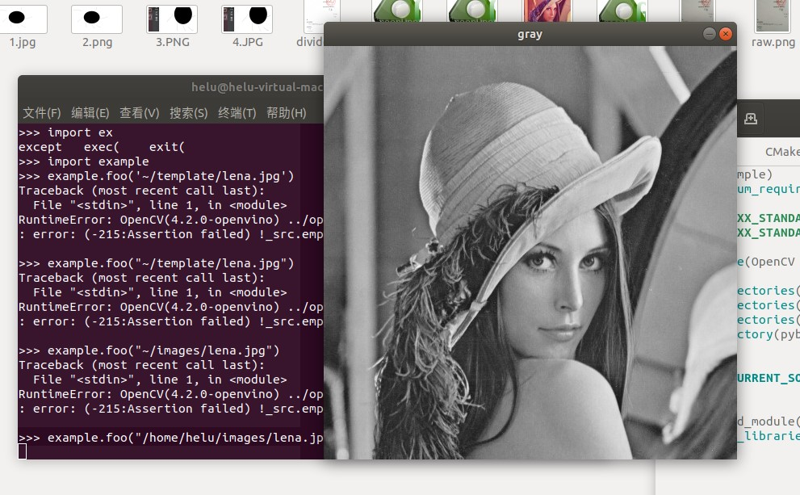Select the 1.jpg file thumbnail

pyautogui.click(x=23, y=19)
